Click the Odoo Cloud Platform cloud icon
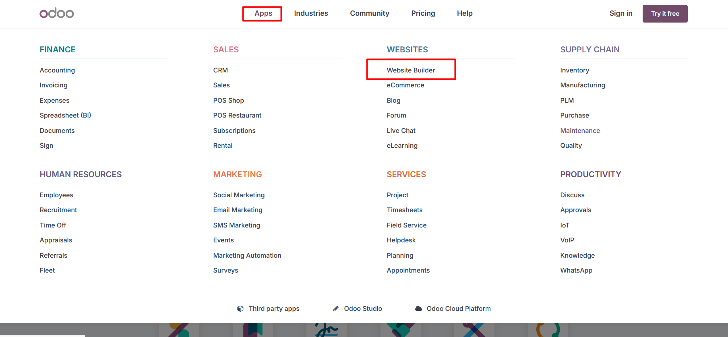Screen dimensions: 728x337 click(419, 308)
